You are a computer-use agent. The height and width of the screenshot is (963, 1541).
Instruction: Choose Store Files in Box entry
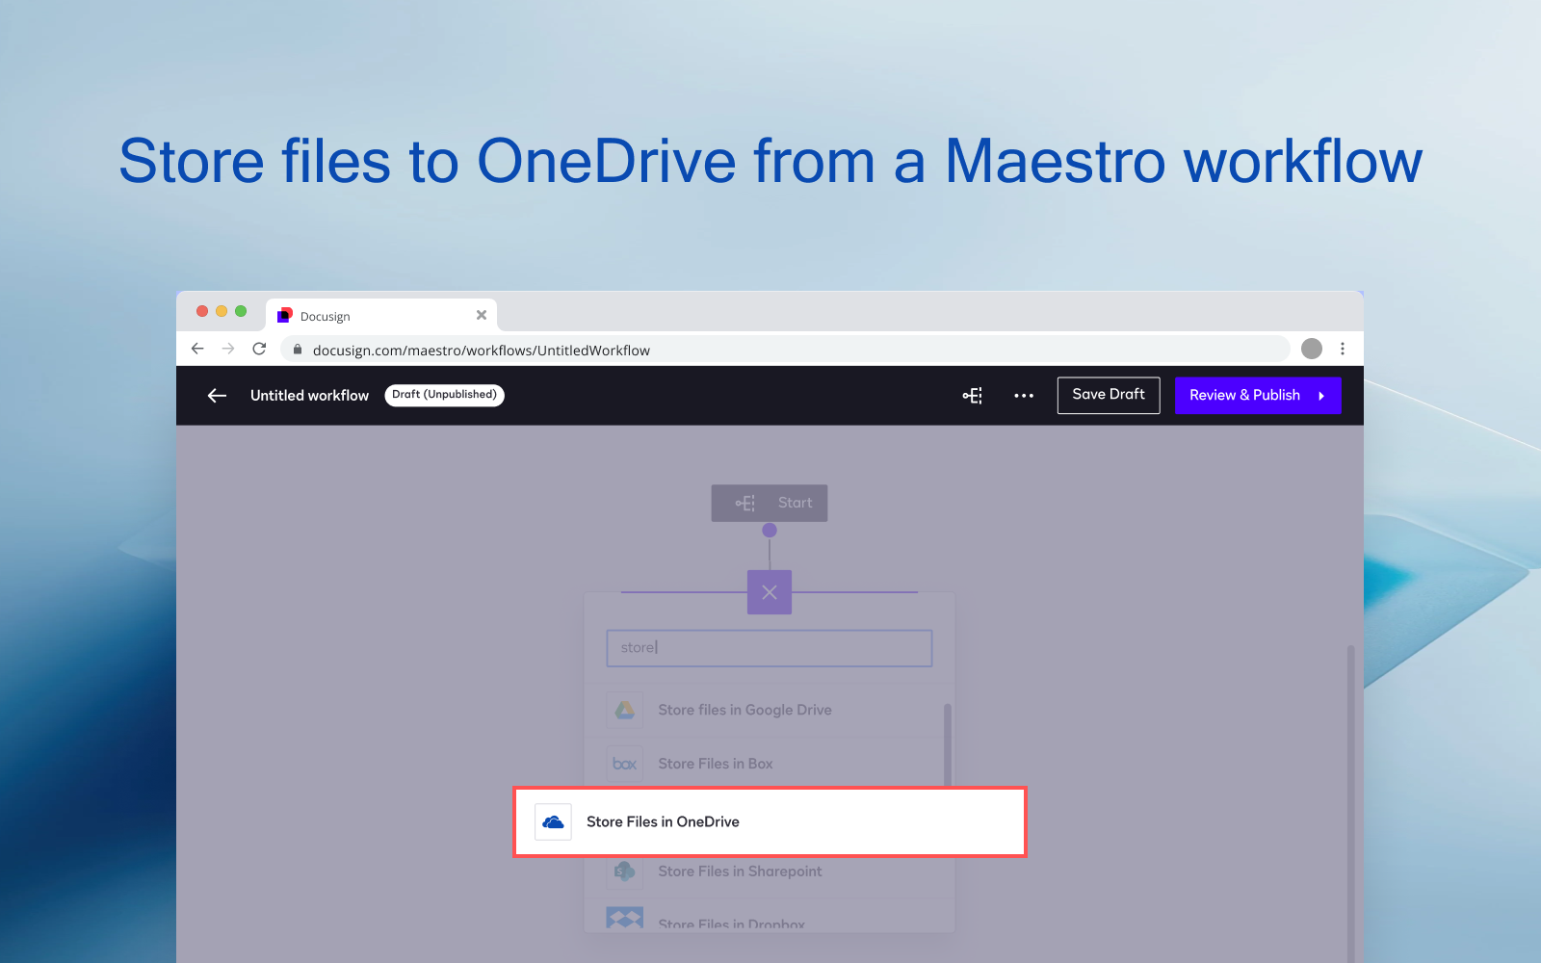click(716, 764)
